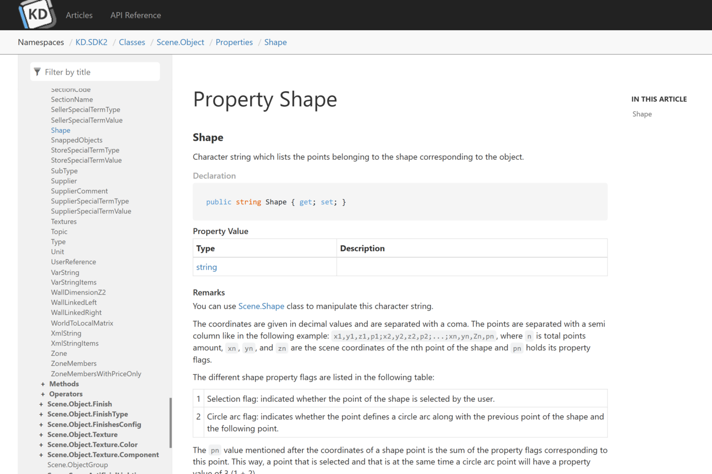
Task: Click the KD logo icon
Action: click(x=37, y=14)
